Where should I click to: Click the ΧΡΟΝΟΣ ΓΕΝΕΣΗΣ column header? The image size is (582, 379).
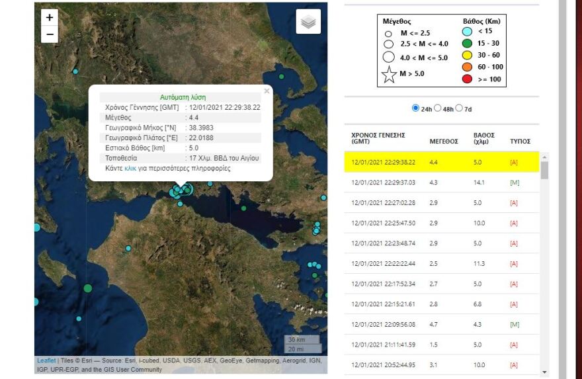click(378, 138)
